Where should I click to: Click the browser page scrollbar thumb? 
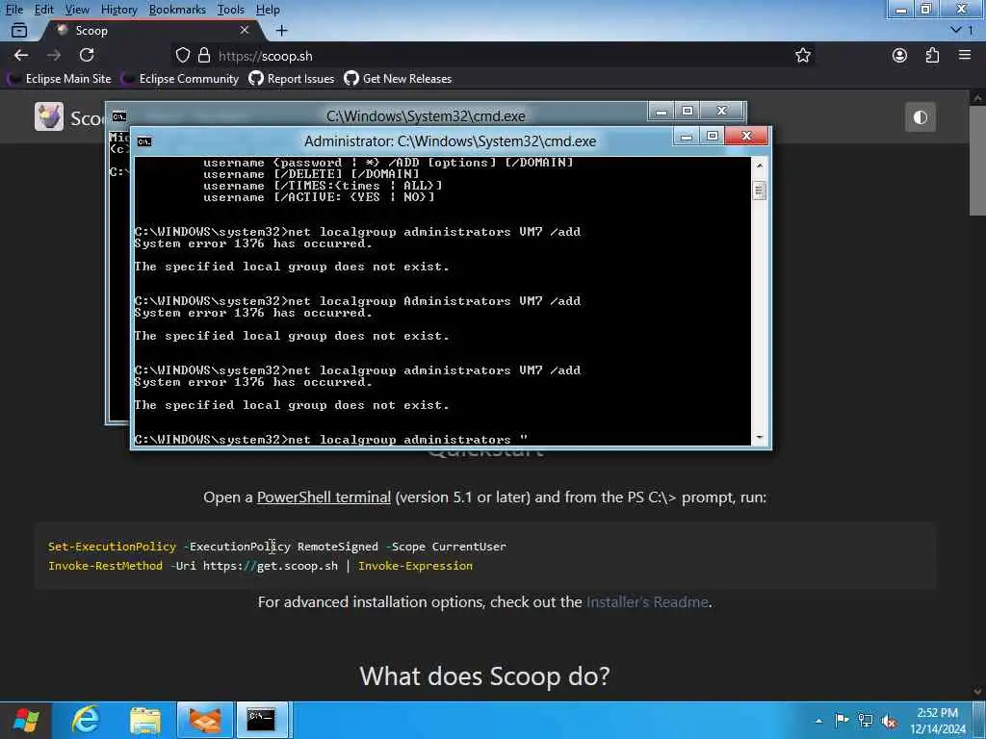coord(977,161)
